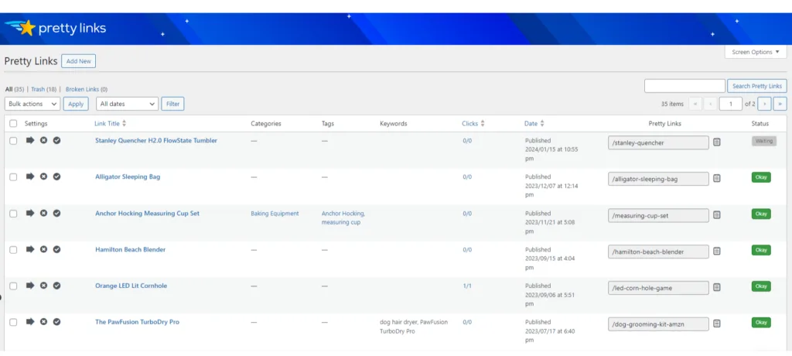
Task: Open the Bulk actions dropdown
Action: (32, 104)
